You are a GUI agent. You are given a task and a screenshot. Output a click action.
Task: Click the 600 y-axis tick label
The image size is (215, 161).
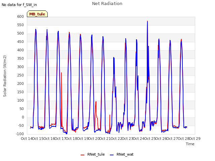point(20,16)
